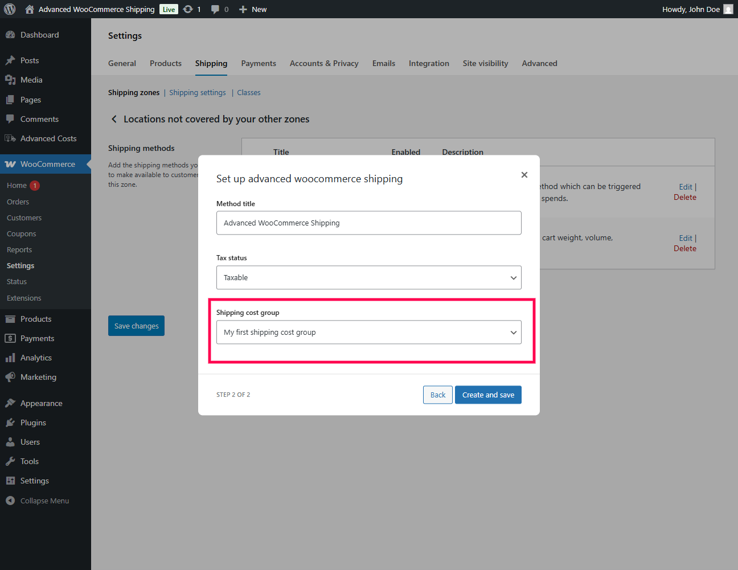The image size is (738, 570).
Task: Add new content via New button
Action: pos(253,9)
